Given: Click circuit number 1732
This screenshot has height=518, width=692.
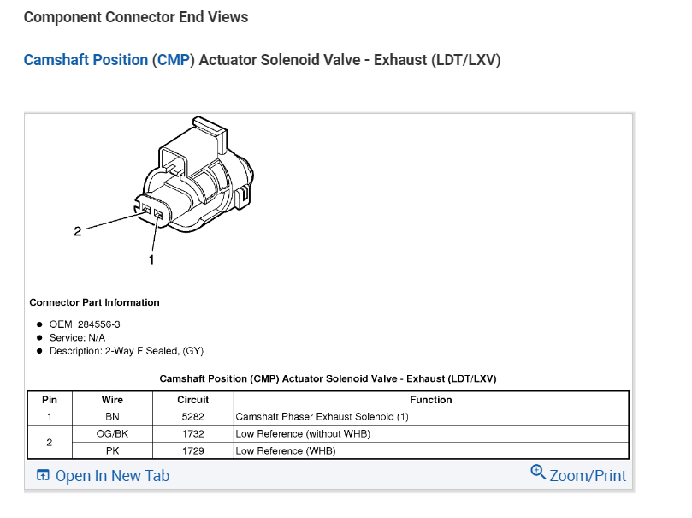Looking at the screenshot, I should pos(192,433).
